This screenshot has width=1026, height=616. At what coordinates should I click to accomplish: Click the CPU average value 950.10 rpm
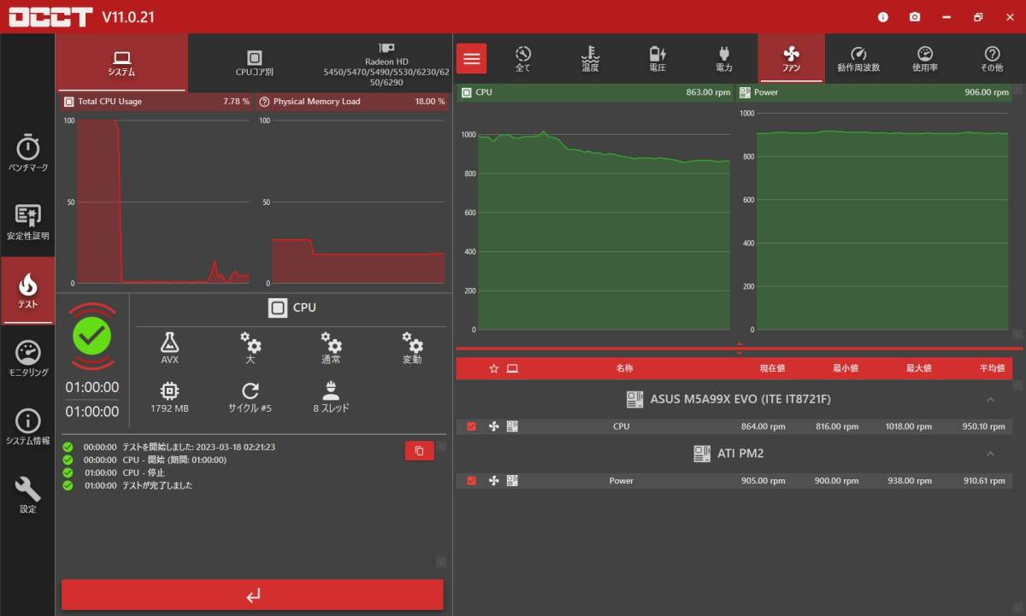pyautogui.click(x=983, y=426)
